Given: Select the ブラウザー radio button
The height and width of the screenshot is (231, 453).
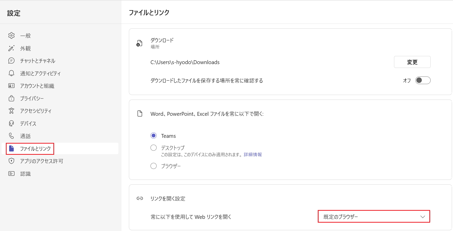Looking at the screenshot, I should coord(154,166).
